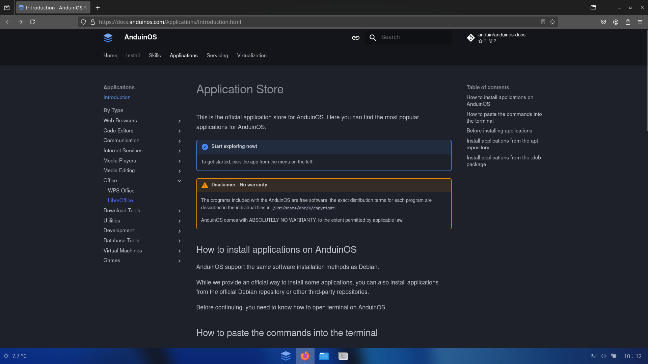The height and width of the screenshot is (364, 648).
Task: Toggle reader view icon in address bar
Action: [543, 22]
